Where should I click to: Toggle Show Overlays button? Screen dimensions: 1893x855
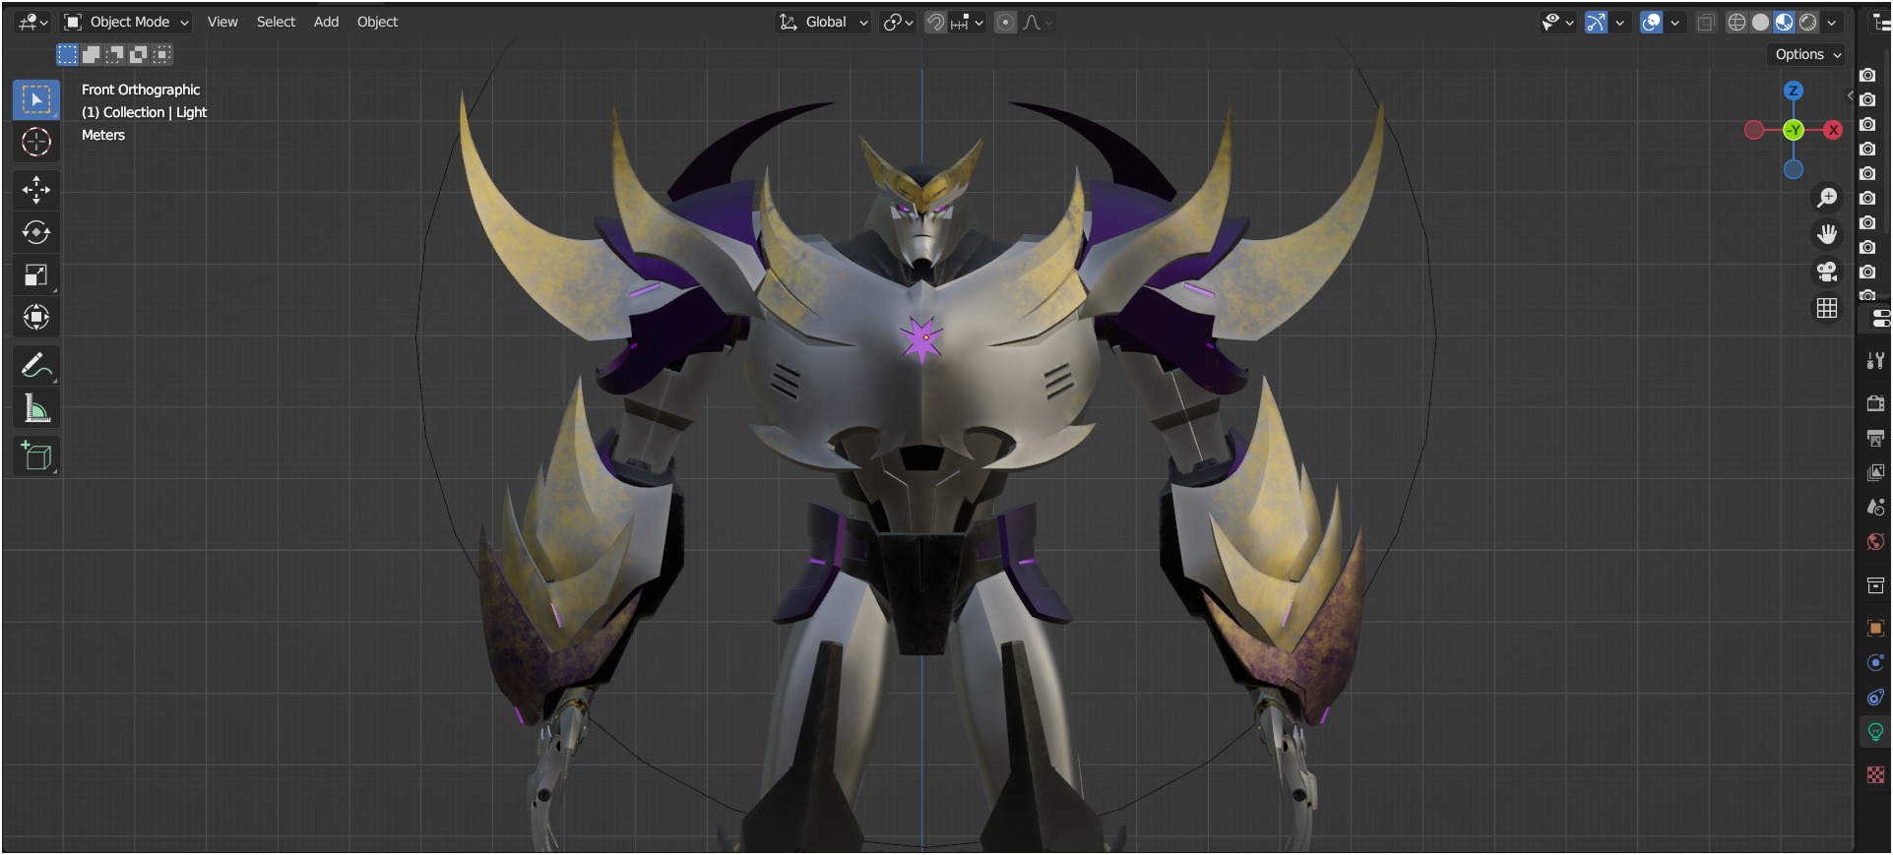pyautogui.click(x=1651, y=22)
